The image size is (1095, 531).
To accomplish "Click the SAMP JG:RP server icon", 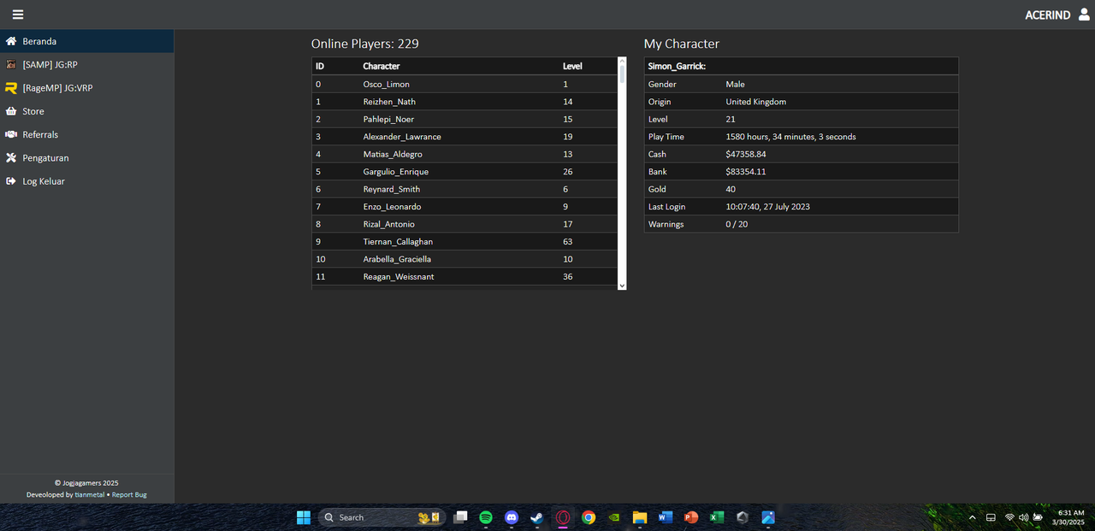I will click(11, 64).
